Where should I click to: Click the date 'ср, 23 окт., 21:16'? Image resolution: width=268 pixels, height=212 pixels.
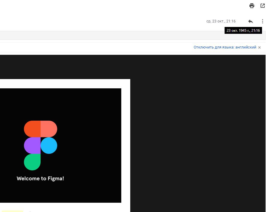(x=221, y=21)
